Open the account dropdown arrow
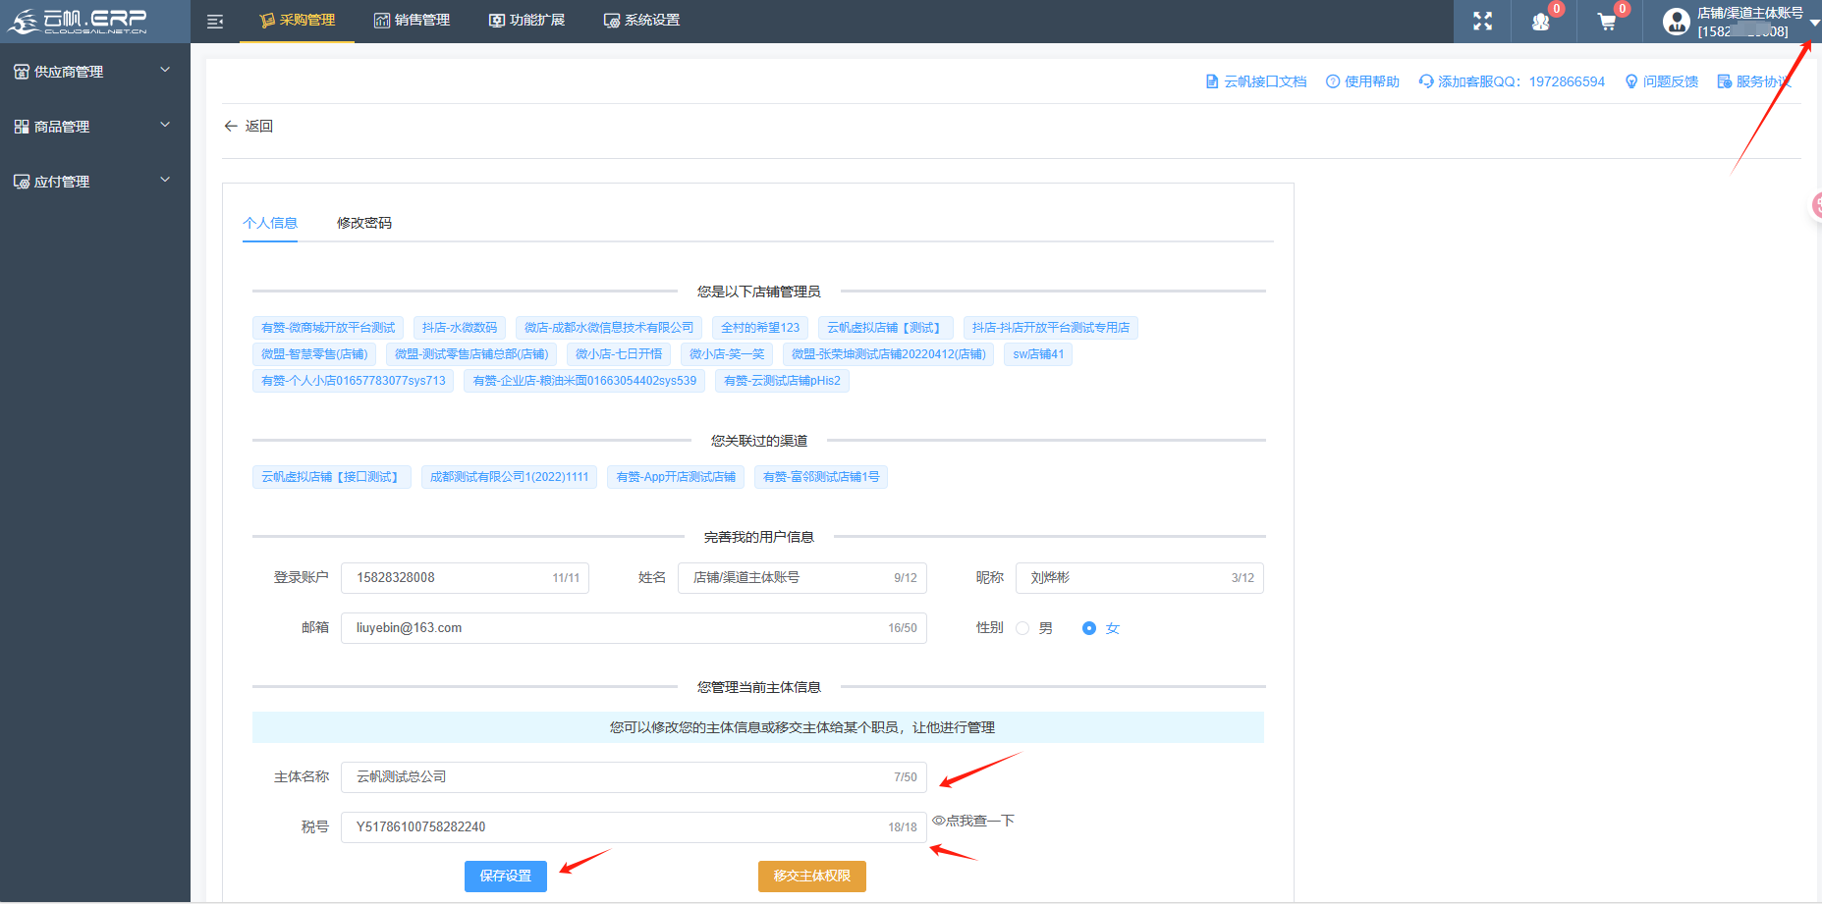 (1814, 23)
